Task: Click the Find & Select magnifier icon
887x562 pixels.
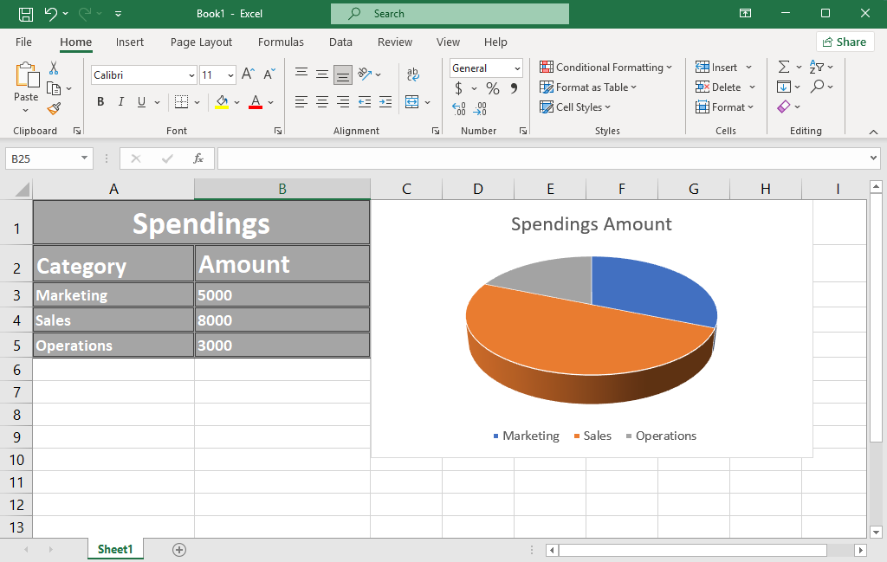Action: coord(817,87)
